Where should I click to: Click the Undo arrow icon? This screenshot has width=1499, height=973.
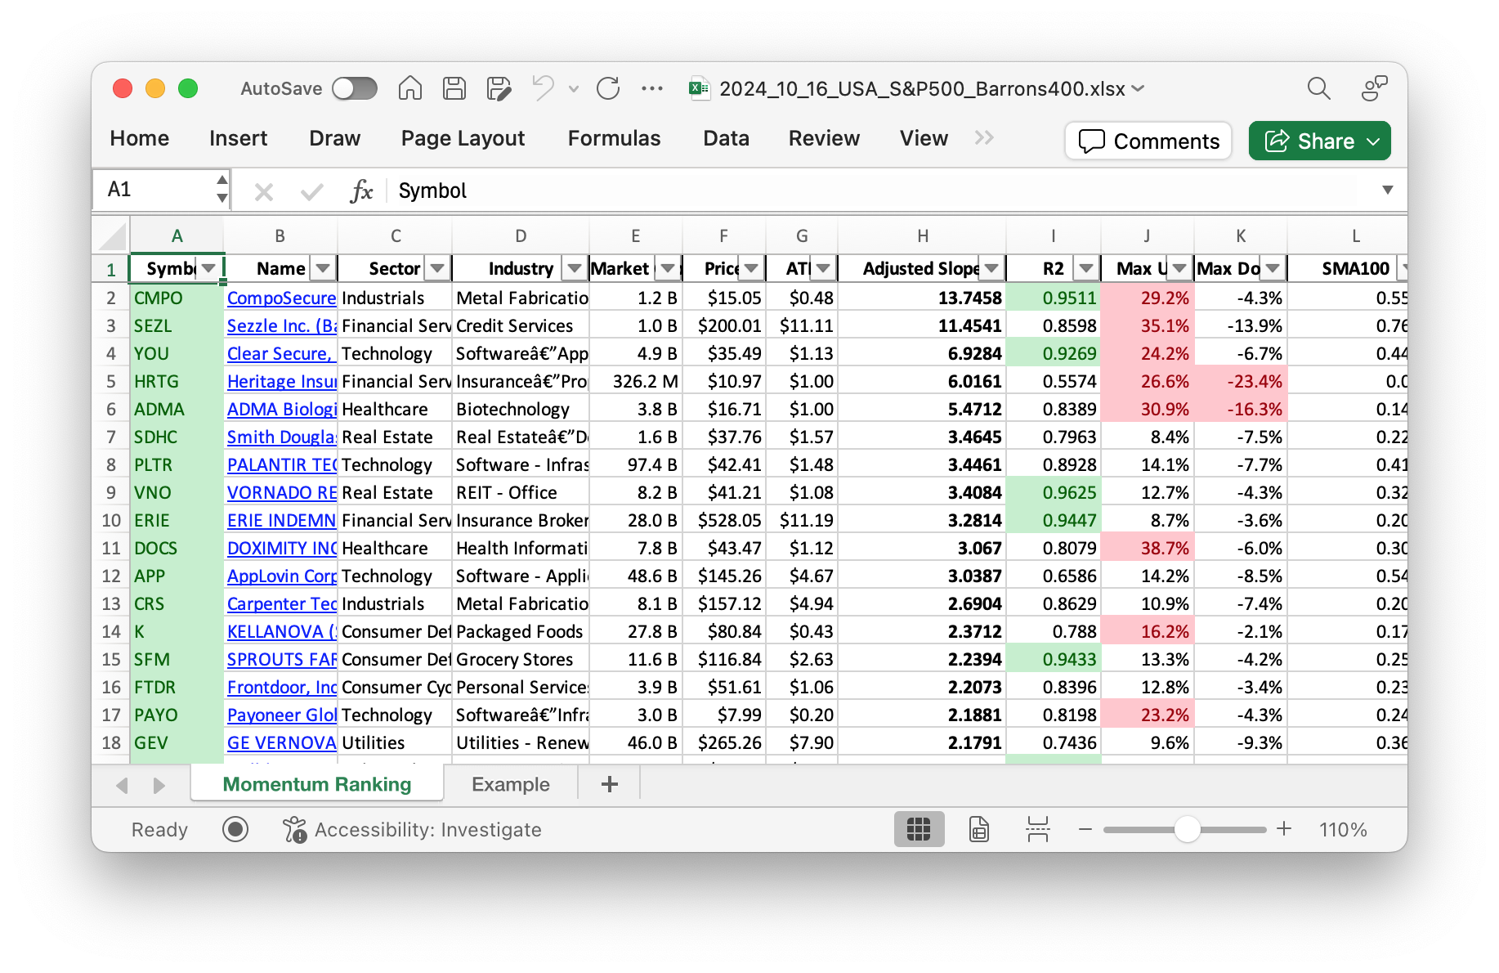(x=543, y=88)
